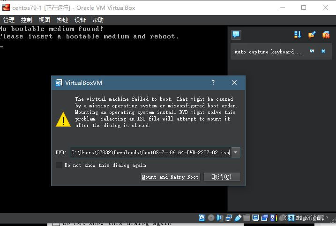Open the 管理 menu
The width and height of the screenshot is (336, 226).
[x=9, y=20]
